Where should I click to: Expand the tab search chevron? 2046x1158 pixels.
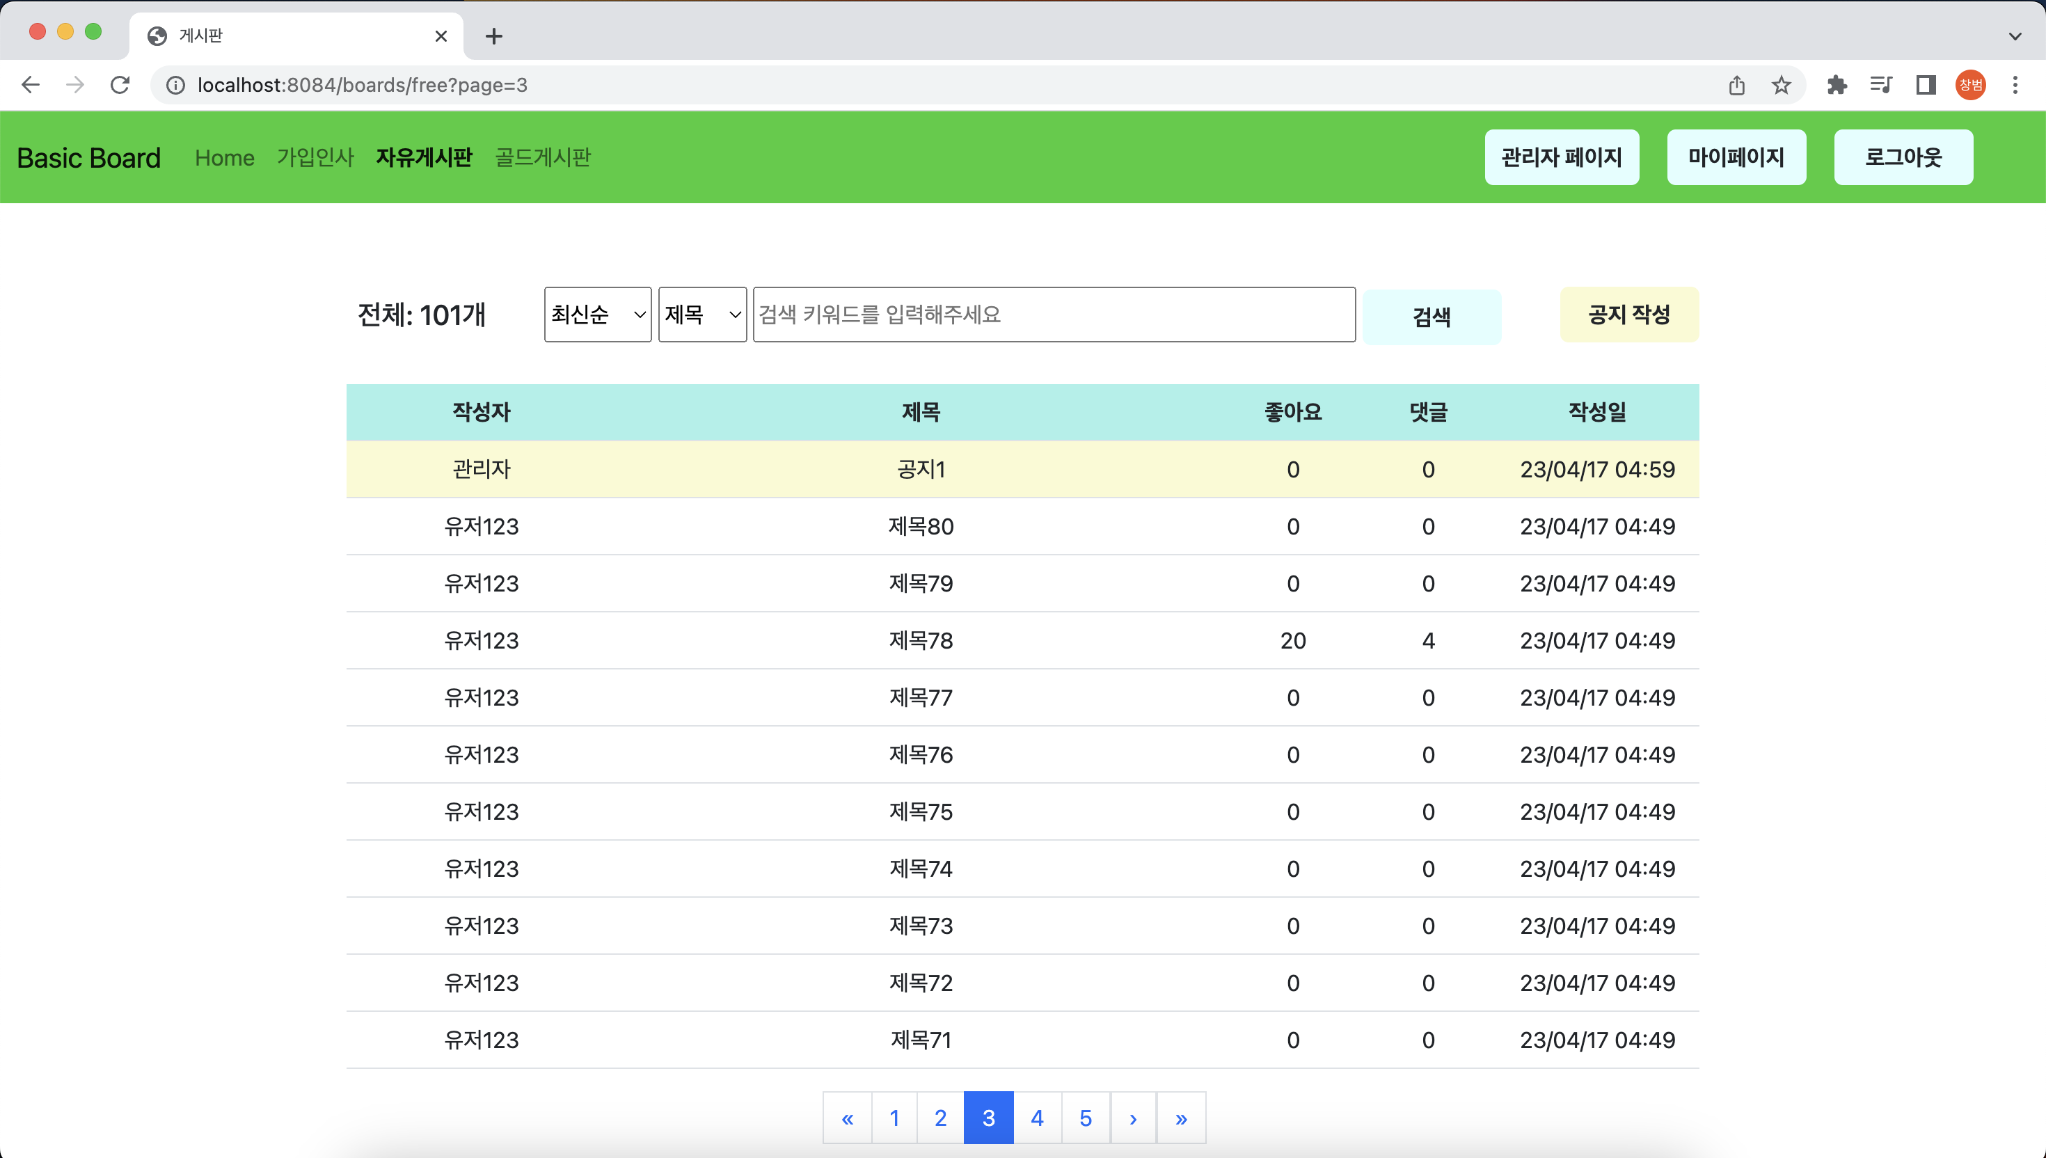[2015, 35]
